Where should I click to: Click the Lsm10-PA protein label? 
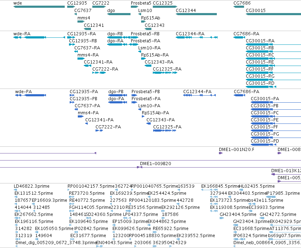pyautogui.click(x=149, y=106)
